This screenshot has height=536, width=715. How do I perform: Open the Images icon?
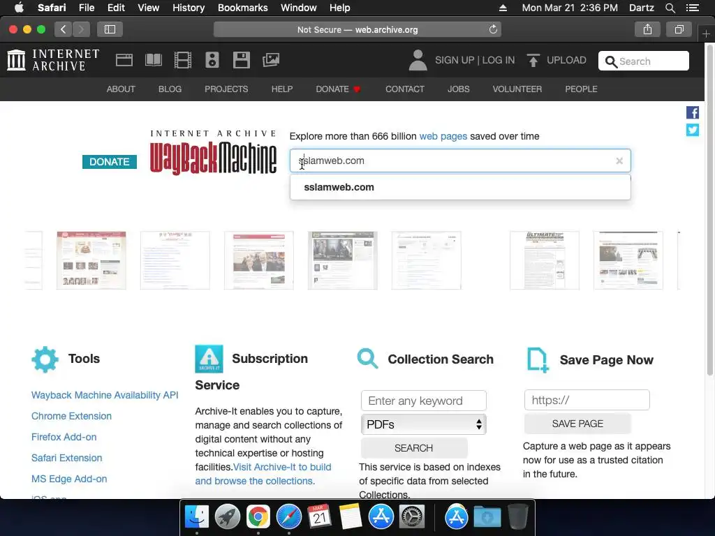[271, 60]
